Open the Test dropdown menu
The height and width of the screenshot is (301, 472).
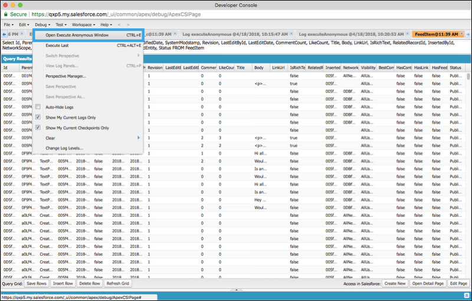(60, 25)
